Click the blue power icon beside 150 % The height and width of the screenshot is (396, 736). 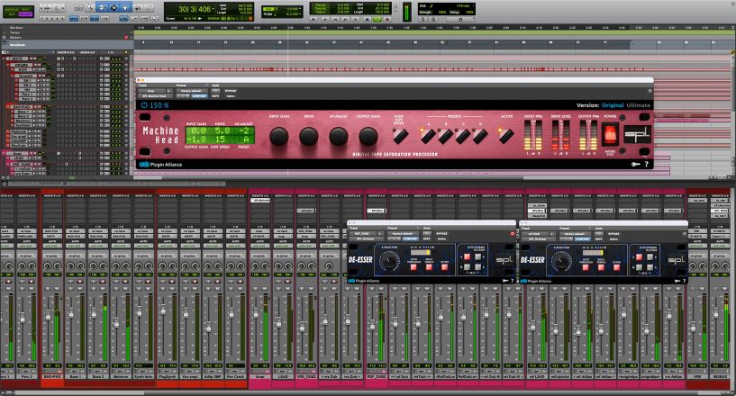[x=144, y=105]
